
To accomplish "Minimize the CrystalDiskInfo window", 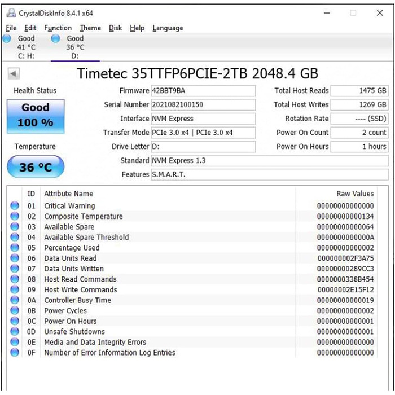I will [327, 13].
